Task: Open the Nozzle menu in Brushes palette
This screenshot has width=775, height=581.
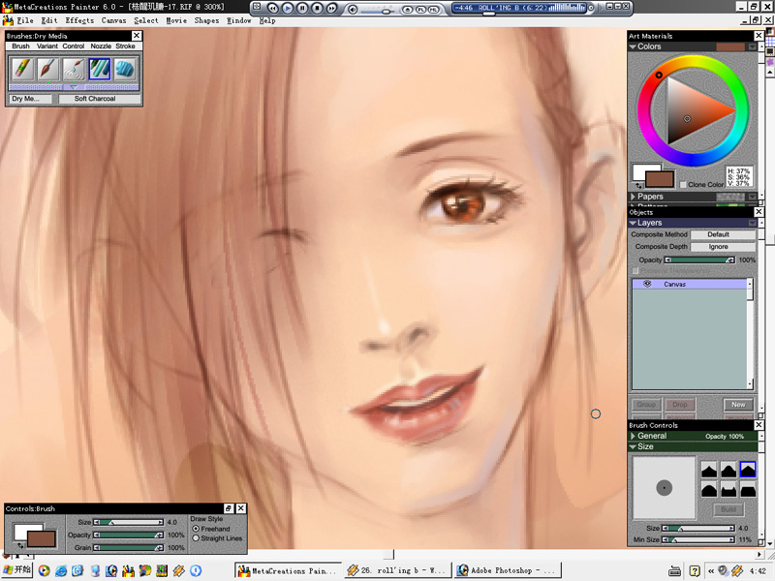Action: 101,46
